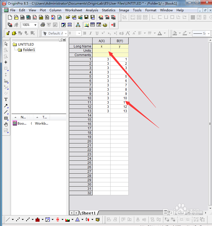Select the Pointer arrow tool
This screenshot has width=212, height=226.
[x=6, y=44]
